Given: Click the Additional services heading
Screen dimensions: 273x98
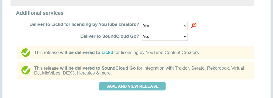Looking at the screenshot, I should click(40, 13).
